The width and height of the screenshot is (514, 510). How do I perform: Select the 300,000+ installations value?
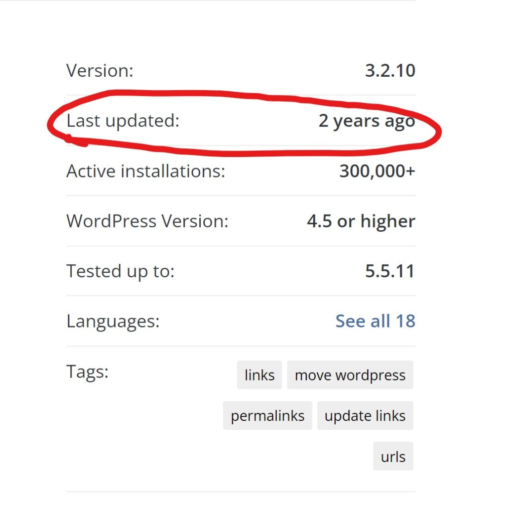coord(377,172)
